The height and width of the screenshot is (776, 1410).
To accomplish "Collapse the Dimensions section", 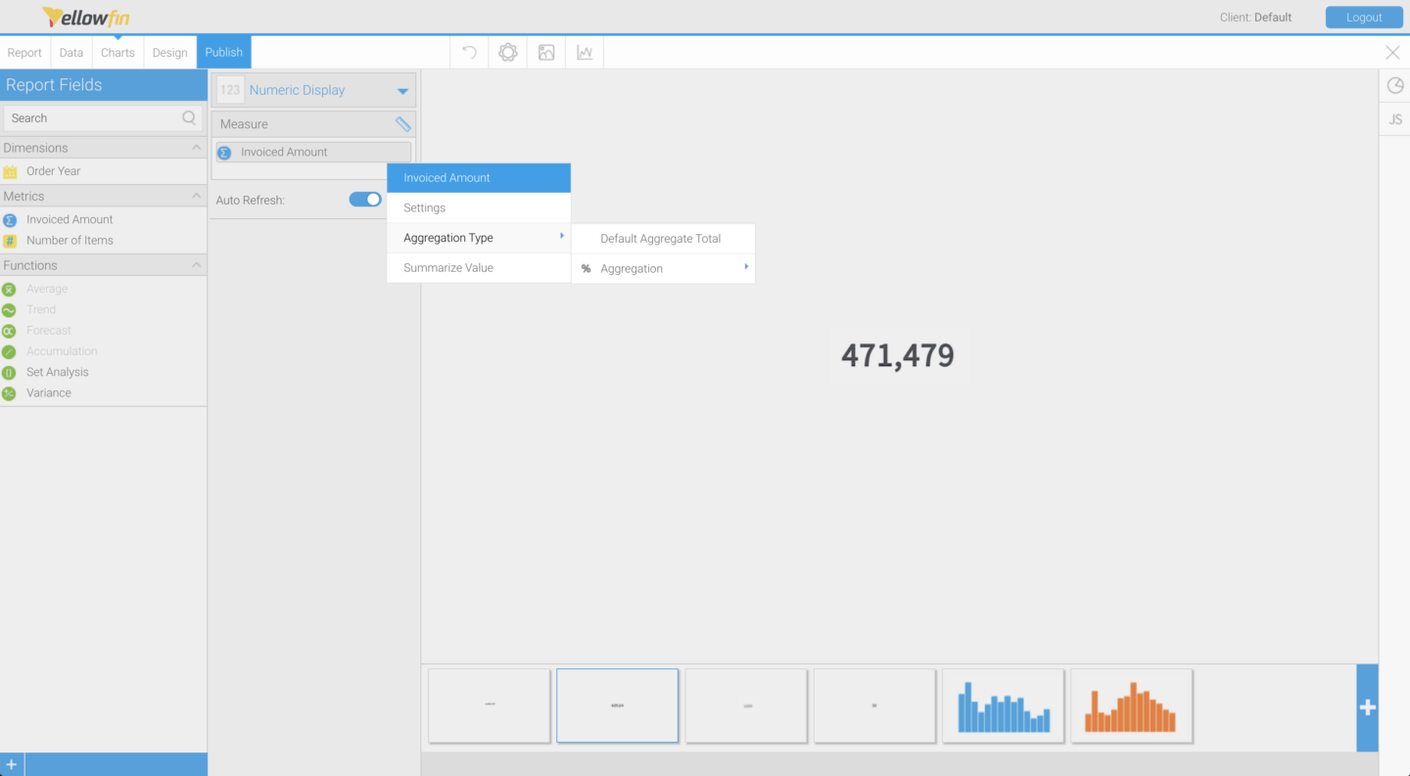I will [x=194, y=147].
